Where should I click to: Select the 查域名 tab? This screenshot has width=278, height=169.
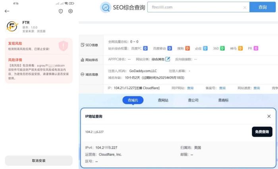[x=133, y=100]
